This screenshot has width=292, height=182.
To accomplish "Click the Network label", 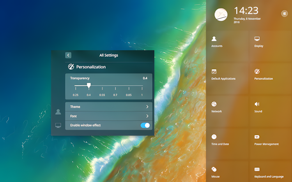I will click(217, 111).
